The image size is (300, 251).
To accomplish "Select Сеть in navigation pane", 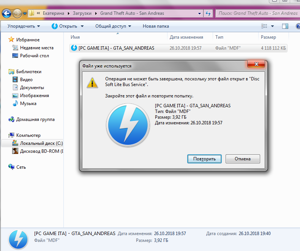I will point(21,167).
